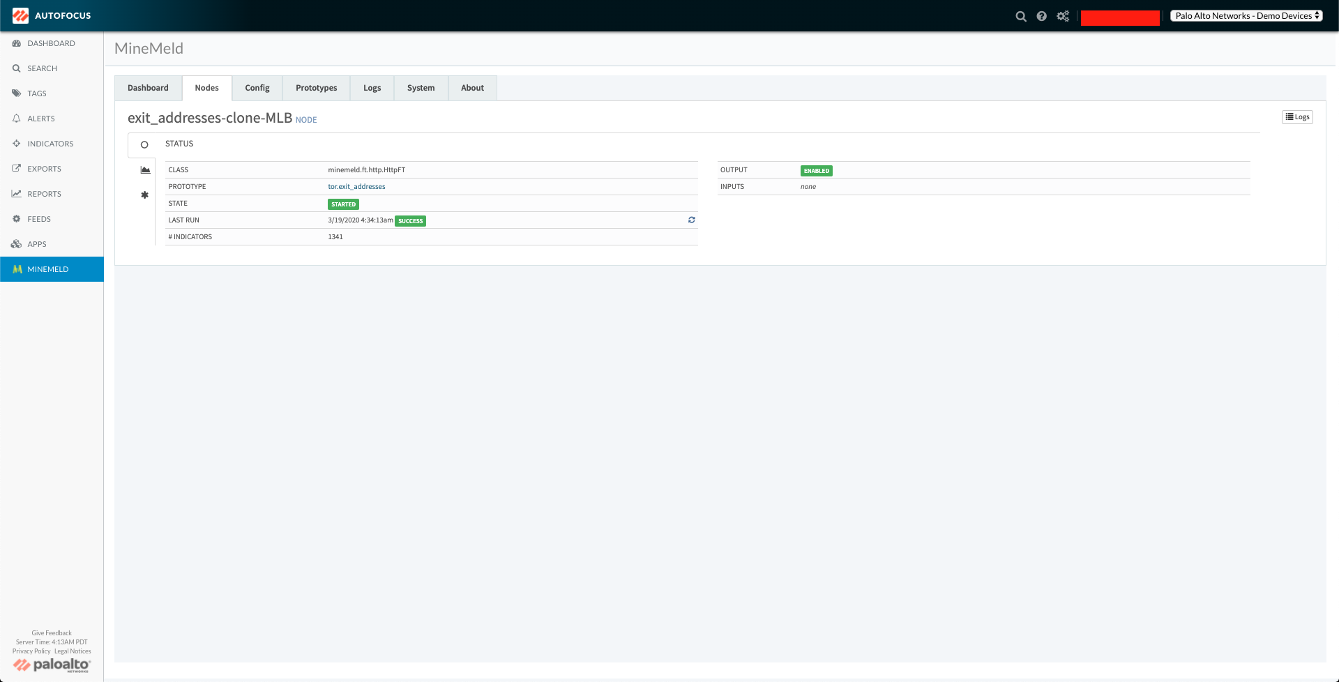The width and height of the screenshot is (1339, 682).
Task: Open the Feeds sidebar item
Action: tap(39, 219)
